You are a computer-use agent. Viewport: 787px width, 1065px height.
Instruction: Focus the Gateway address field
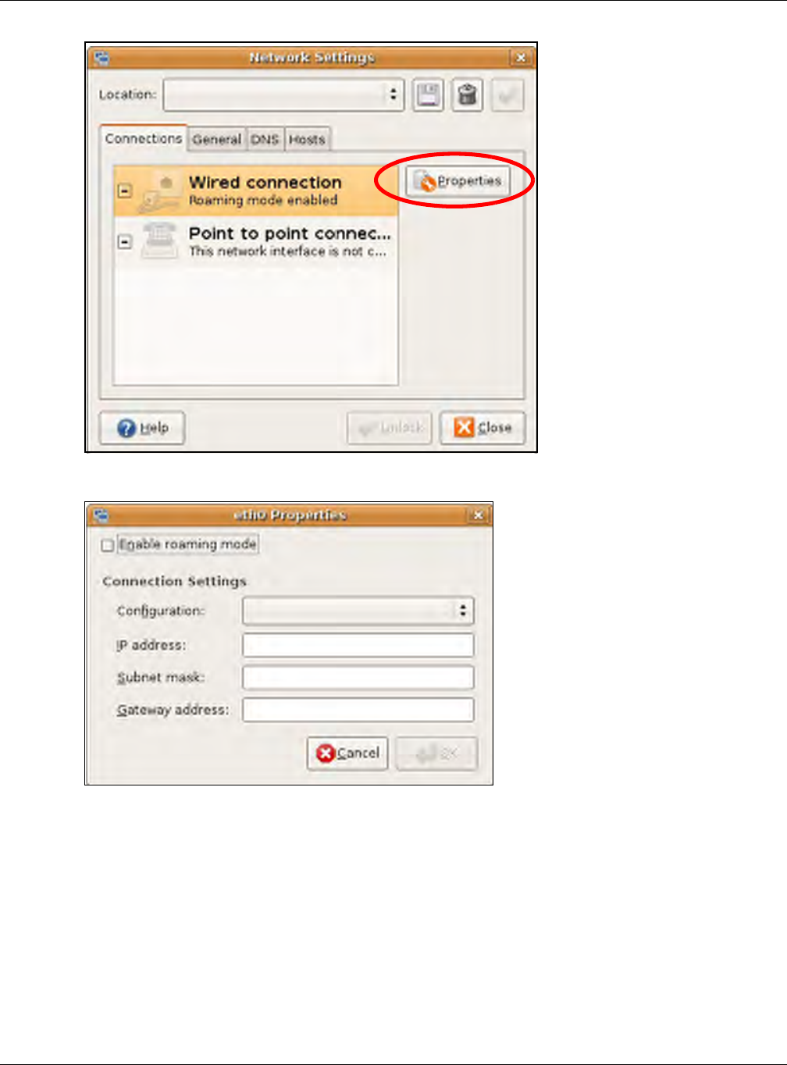(x=358, y=710)
